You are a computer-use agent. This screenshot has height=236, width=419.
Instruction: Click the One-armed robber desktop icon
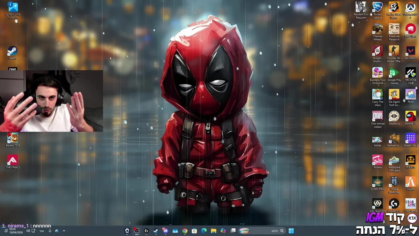click(377, 120)
